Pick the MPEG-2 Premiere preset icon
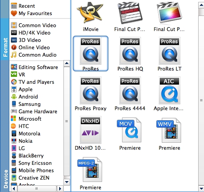204x192 pixels. click(x=90, y=170)
